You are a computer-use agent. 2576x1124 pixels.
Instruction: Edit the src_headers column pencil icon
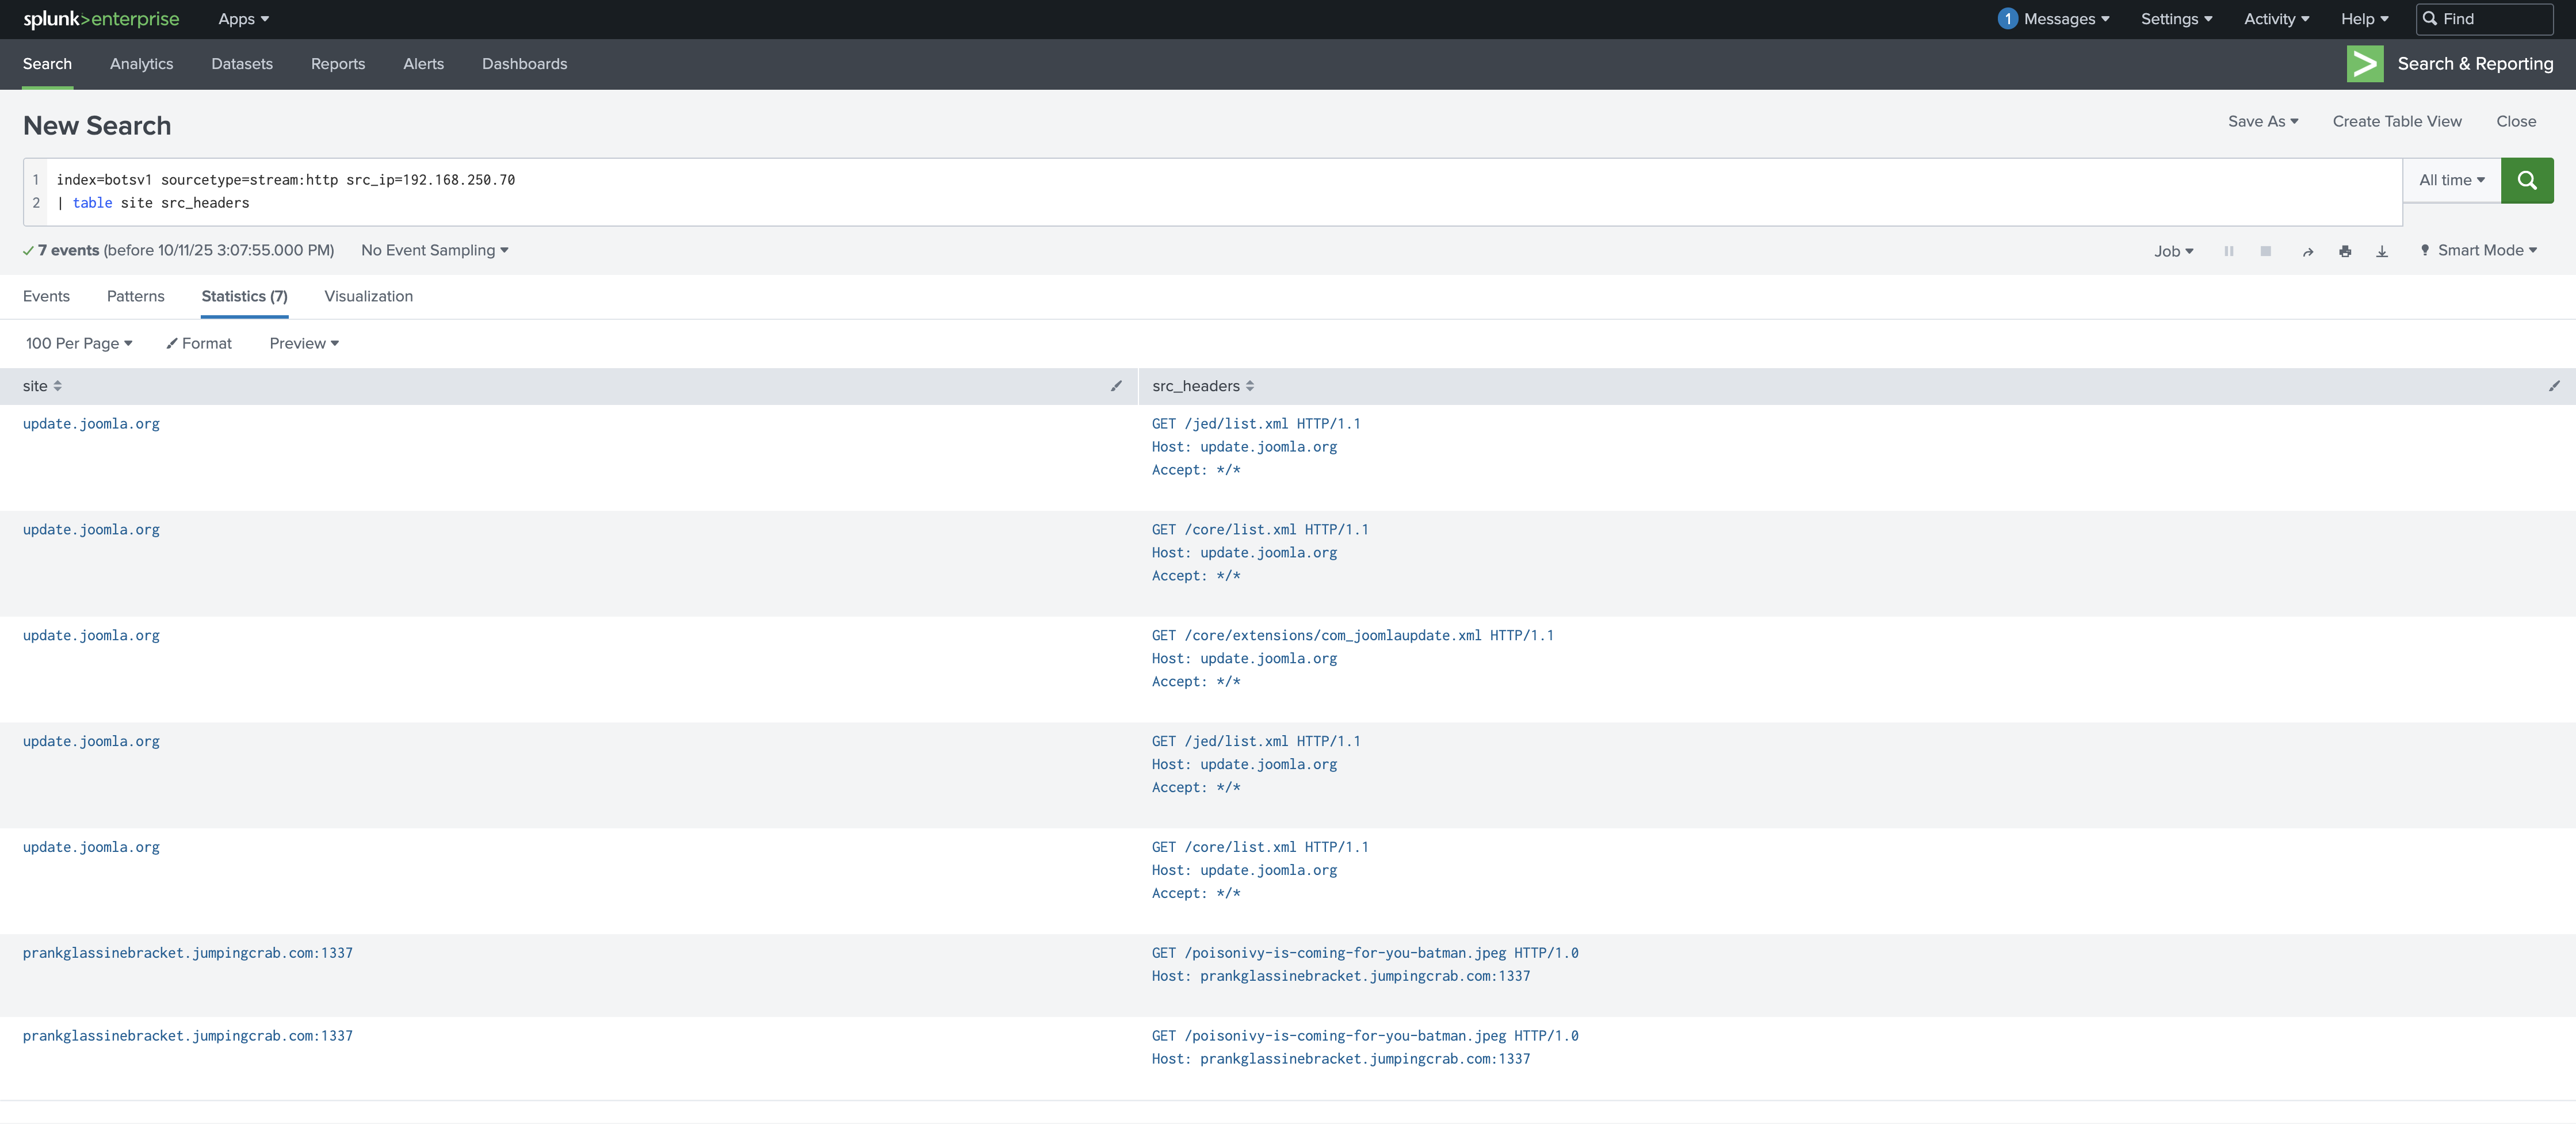2554,386
